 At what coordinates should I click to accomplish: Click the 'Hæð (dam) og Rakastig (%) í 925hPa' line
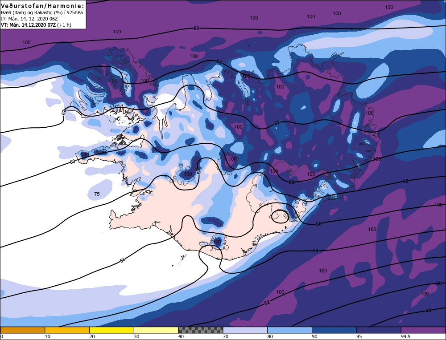tap(42, 13)
